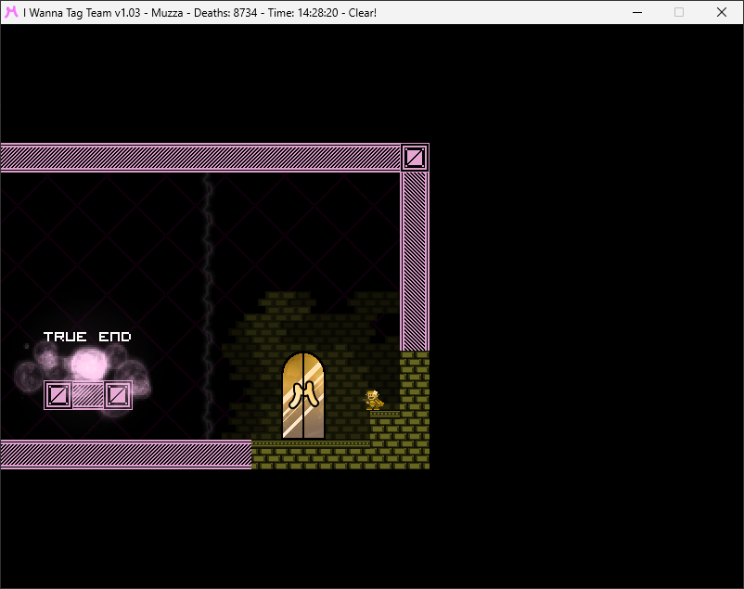Click the glowing pink orb under TRUE END
The height and width of the screenshot is (589, 744).
pos(88,364)
